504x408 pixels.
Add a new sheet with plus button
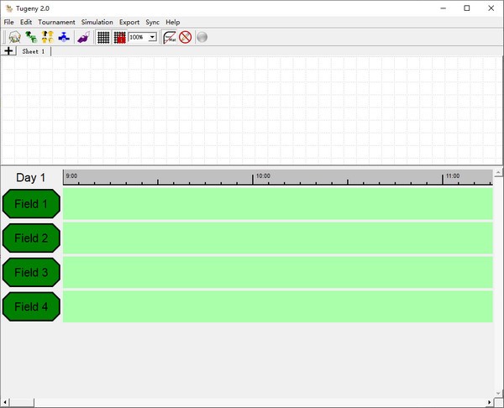8,51
